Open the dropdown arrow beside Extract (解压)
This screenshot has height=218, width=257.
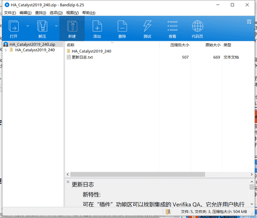click(x=56, y=26)
